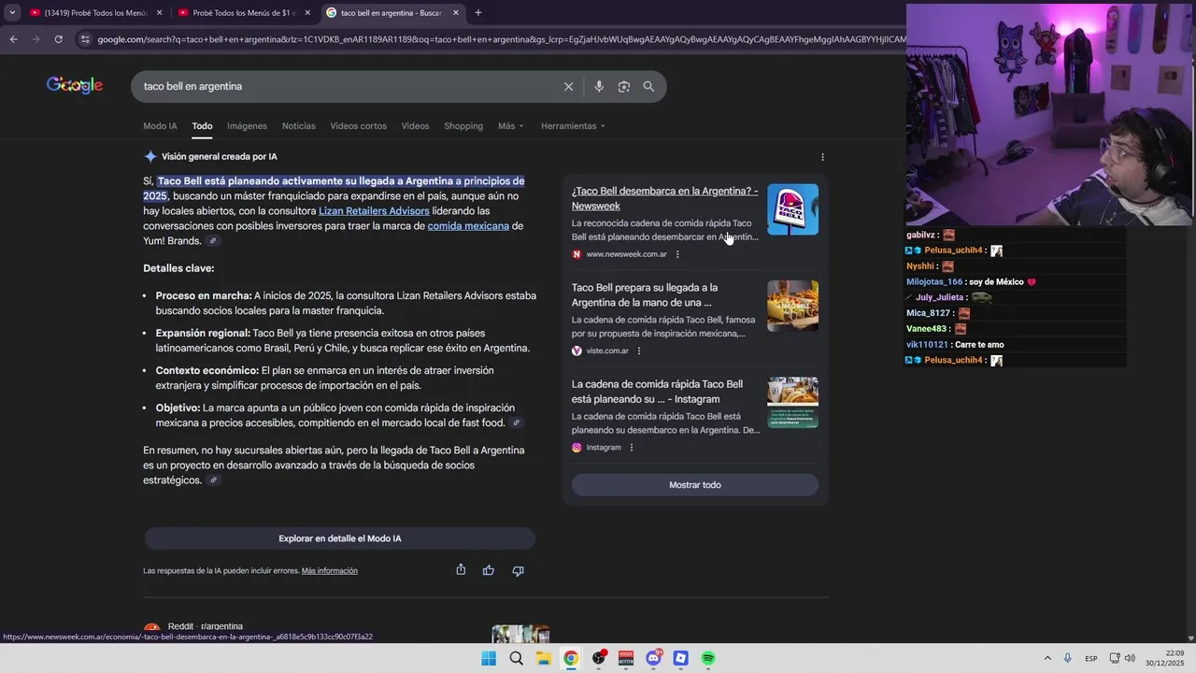1196x673 pixels.
Task: Click Chrome icon in taskbar
Action: click(x=571, y=658)
